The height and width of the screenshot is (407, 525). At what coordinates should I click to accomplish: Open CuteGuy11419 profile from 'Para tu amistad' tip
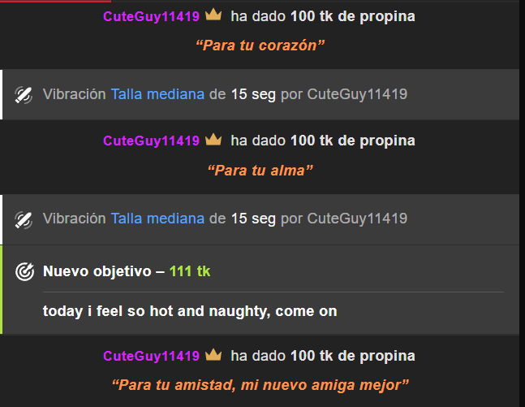tap(152, 356)
